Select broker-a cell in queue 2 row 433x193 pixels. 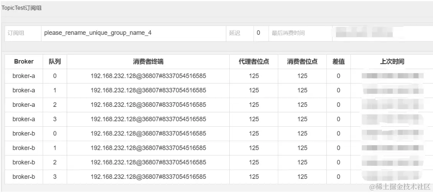(24, 105)
